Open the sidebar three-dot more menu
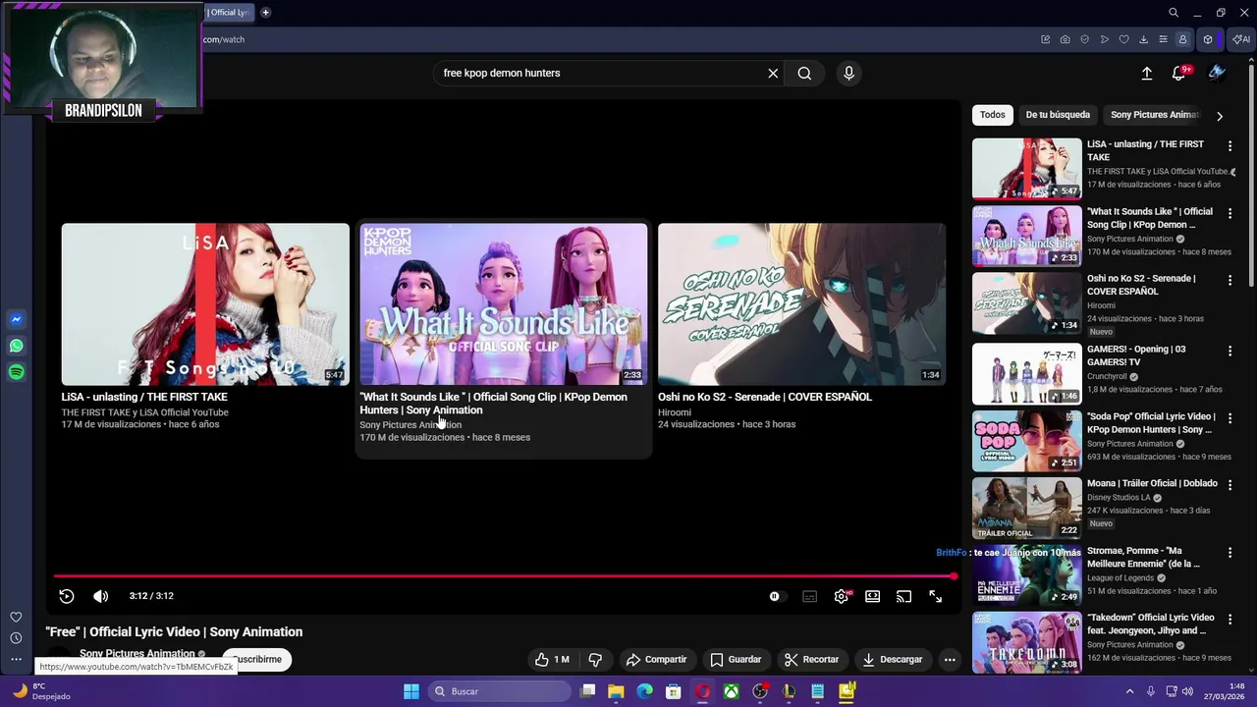Viewport: 1257px width, 707px height. tap(16, 659)
